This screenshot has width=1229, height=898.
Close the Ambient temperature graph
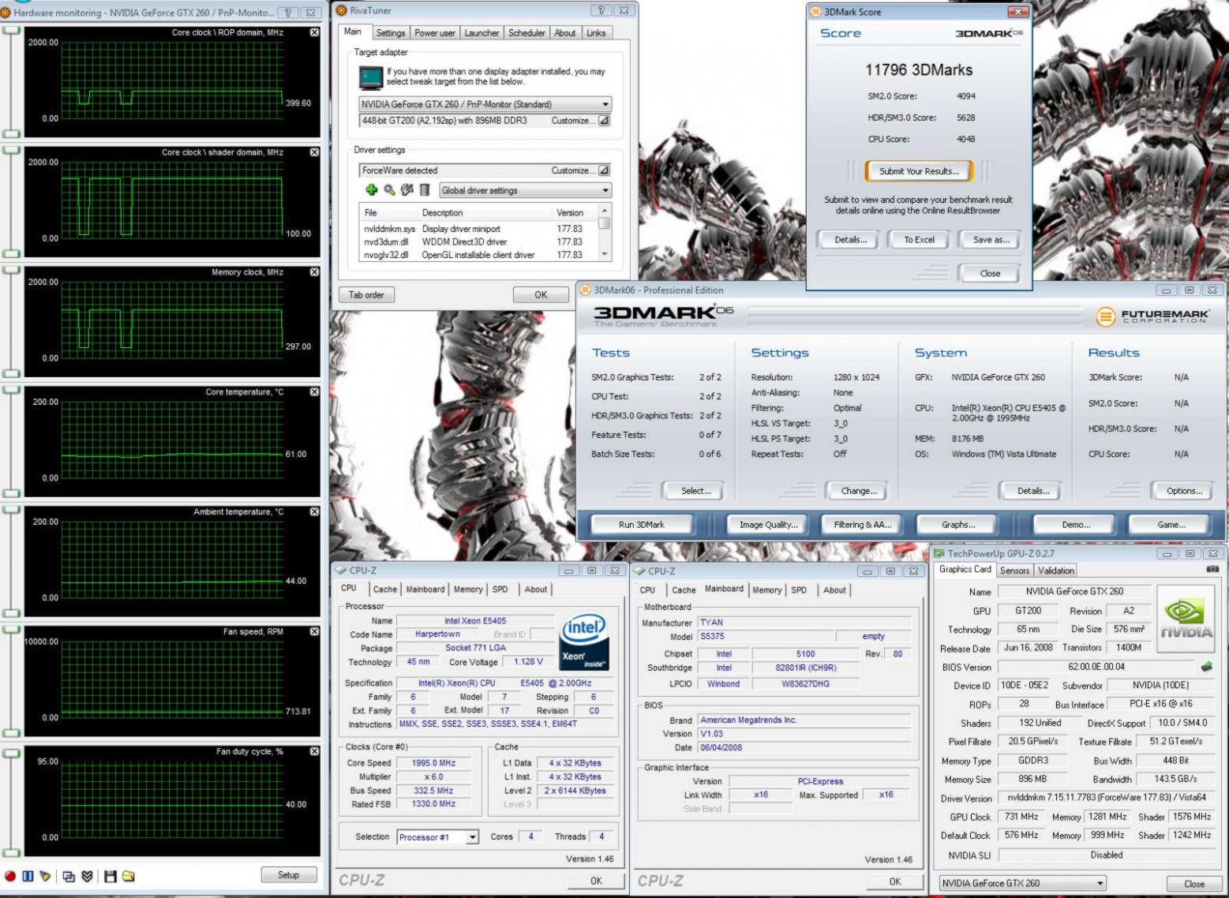(x=314, y=512)
